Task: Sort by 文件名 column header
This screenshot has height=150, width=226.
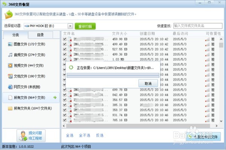Action: [x=69, y=34]
